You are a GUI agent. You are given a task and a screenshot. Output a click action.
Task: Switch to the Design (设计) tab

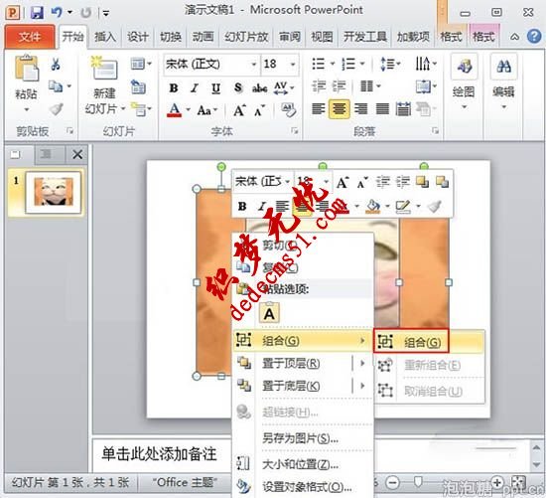[138, 37]
